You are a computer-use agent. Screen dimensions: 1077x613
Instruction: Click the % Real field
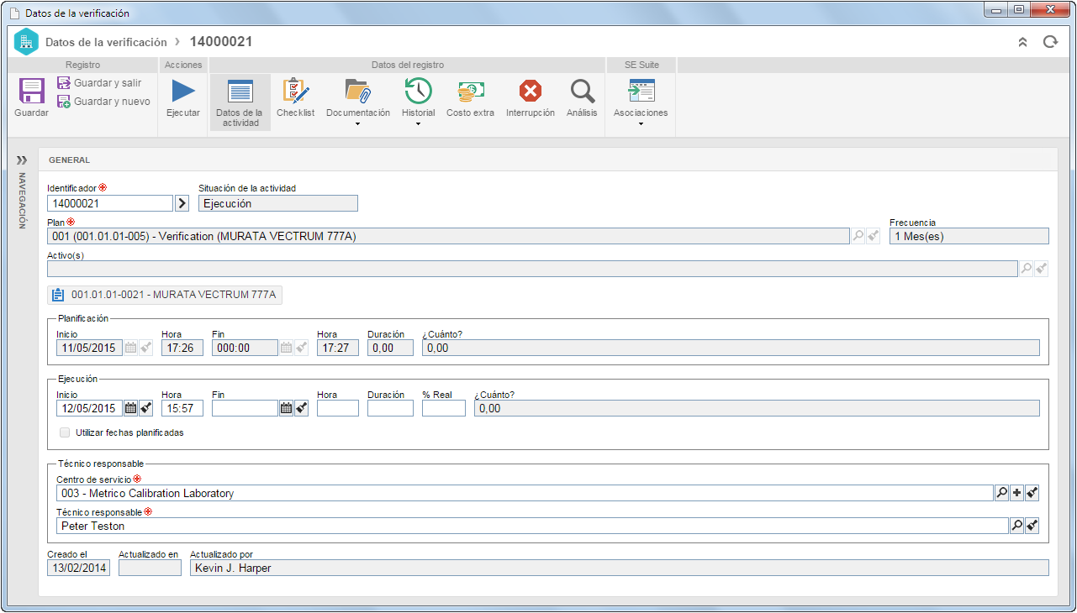tap(444, 408)
